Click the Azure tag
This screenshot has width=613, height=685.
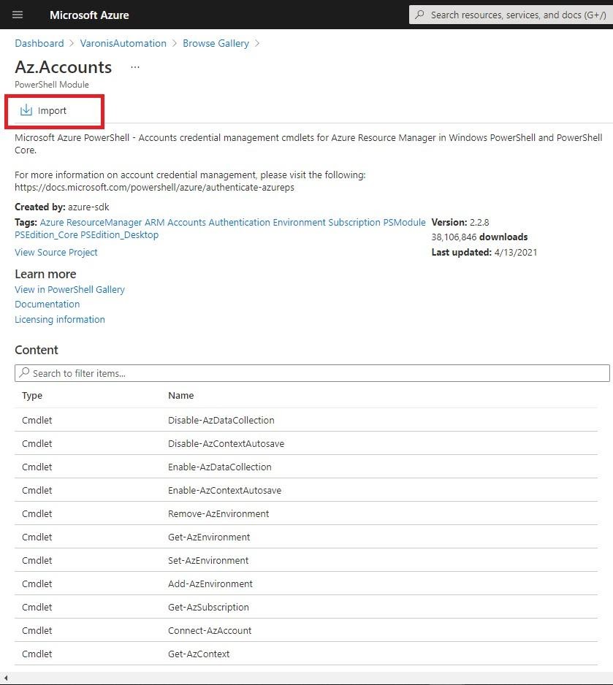[x=52, y=222]
